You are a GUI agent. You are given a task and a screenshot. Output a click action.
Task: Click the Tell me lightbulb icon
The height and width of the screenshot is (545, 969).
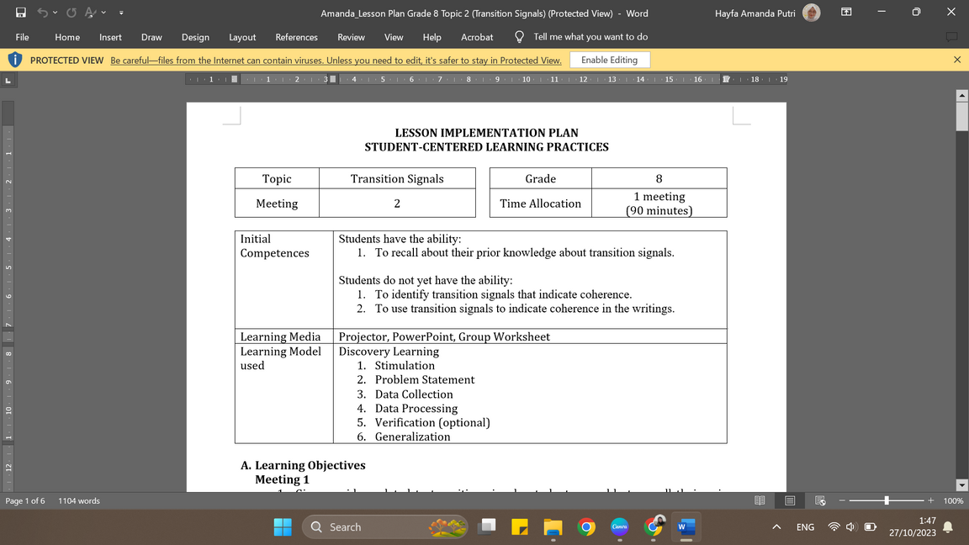coord(519,37)
